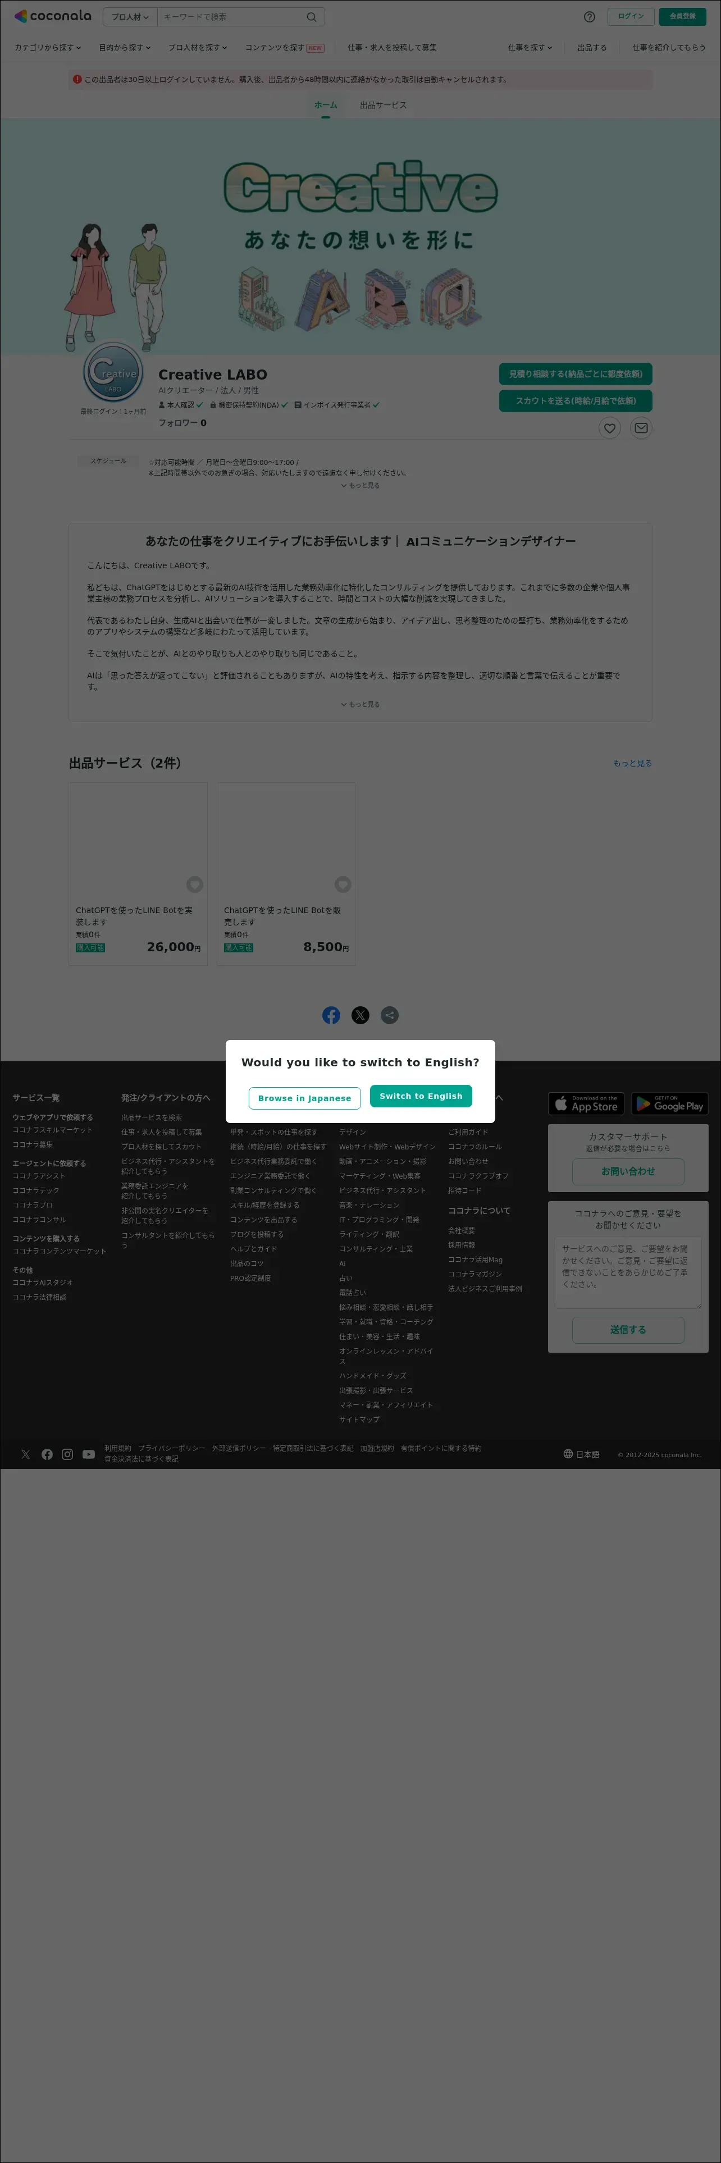Image resolution: width=721 pixels, height=2163 pixels.
Task: Open コンテンツを探す NEW menu item
Action: [x=285, y=48]
